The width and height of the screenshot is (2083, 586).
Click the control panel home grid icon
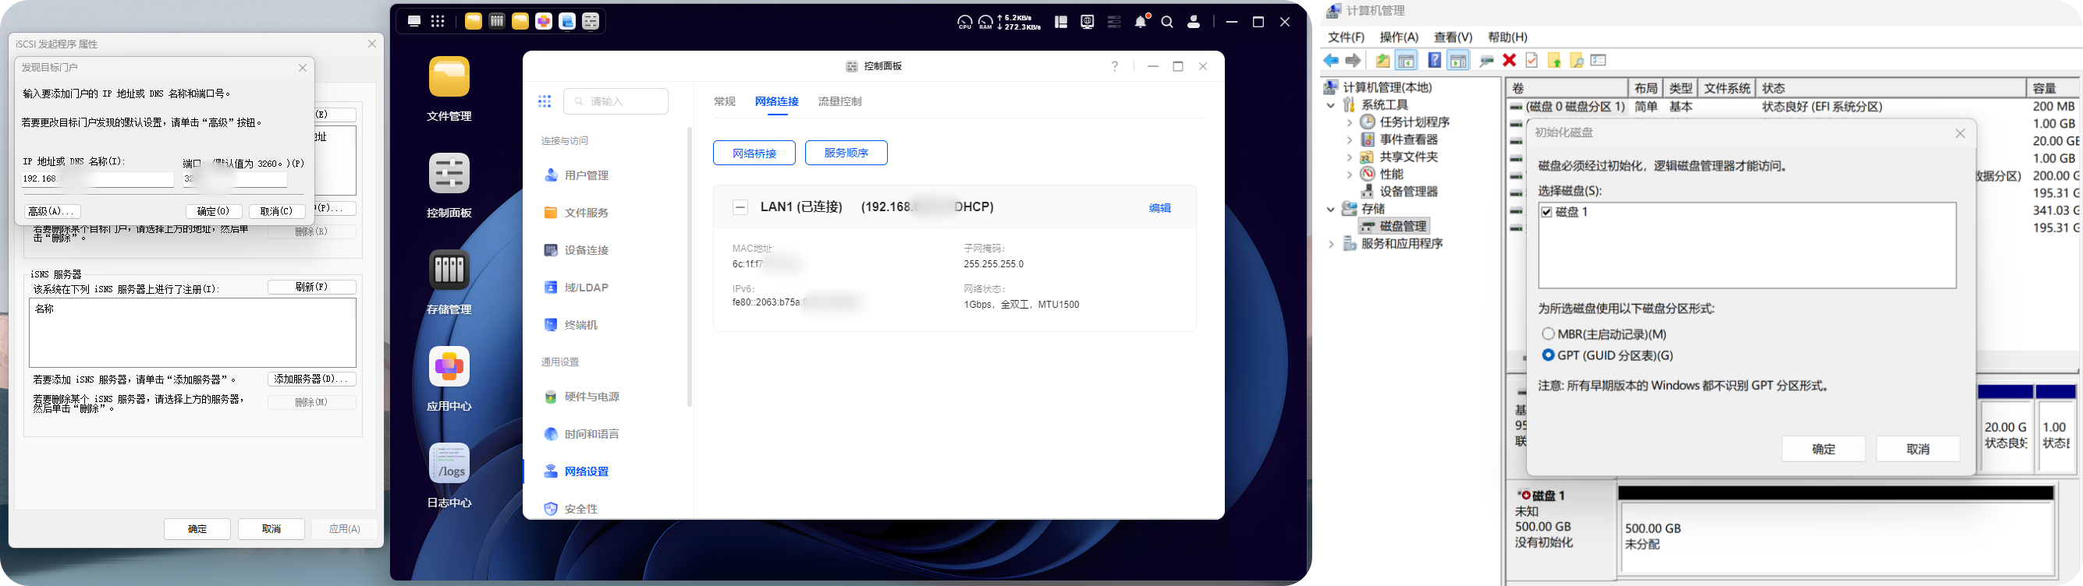click(545, 102)
